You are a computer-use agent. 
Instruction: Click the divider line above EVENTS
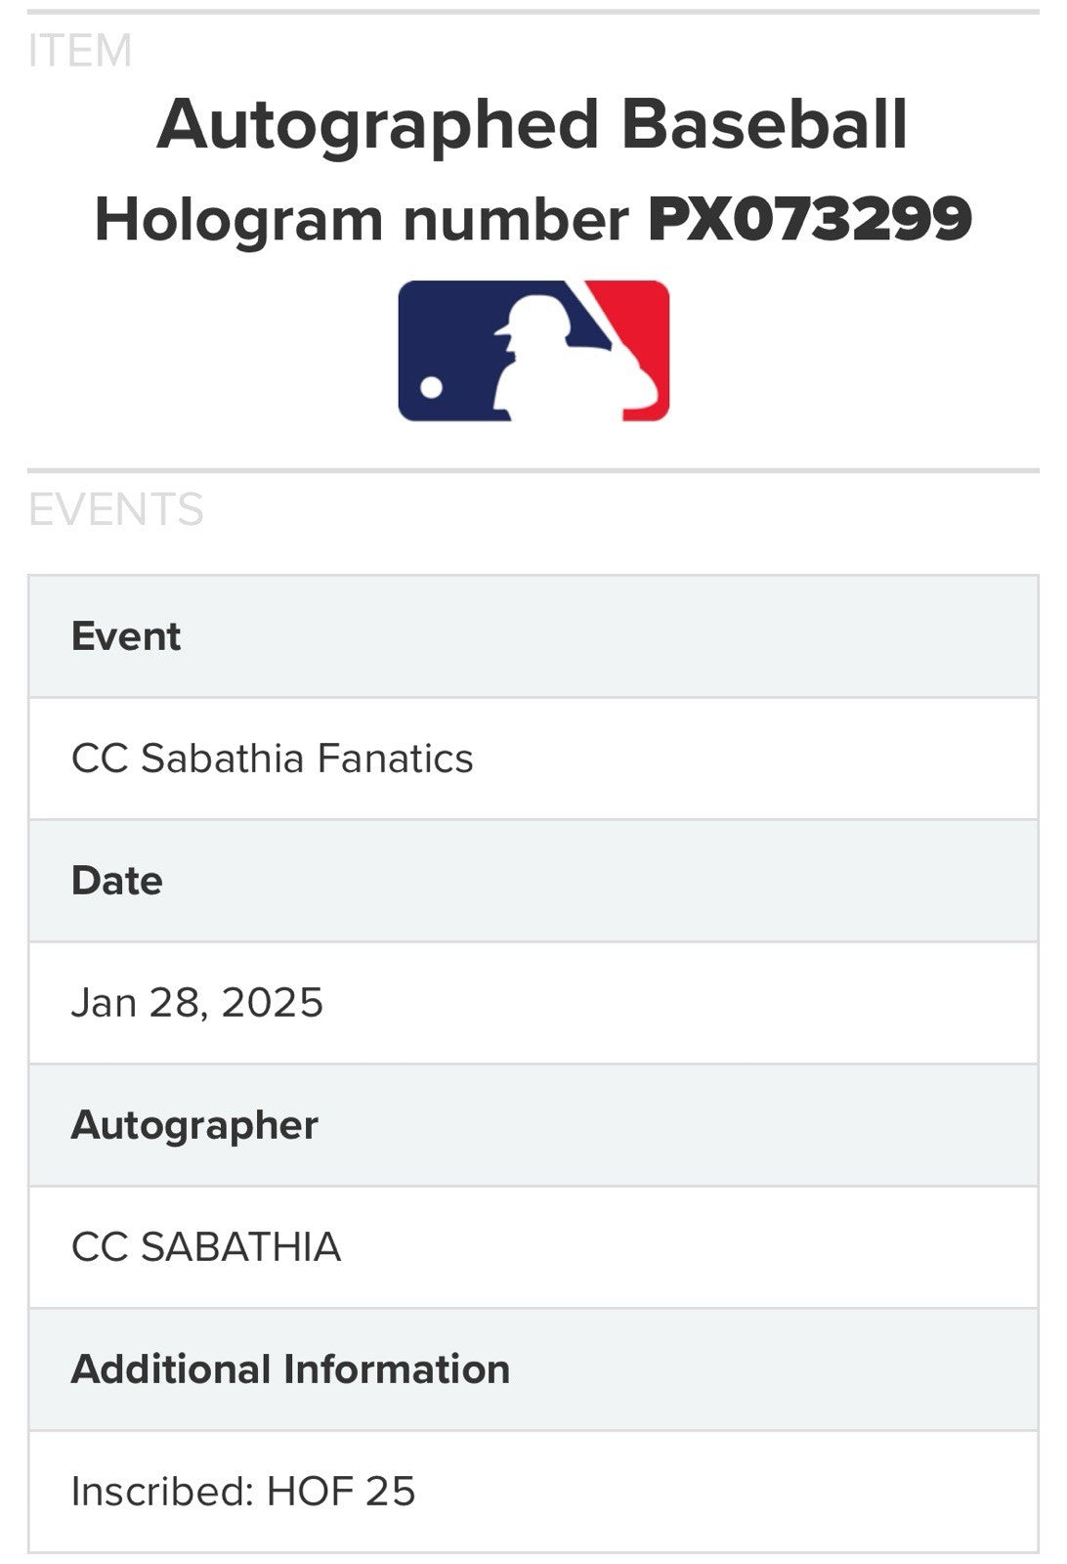point(533,471)
